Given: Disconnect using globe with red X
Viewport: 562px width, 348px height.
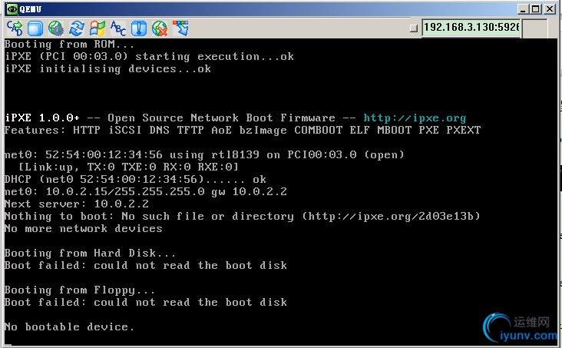Looking at the screenshot, I should [160, 28].
